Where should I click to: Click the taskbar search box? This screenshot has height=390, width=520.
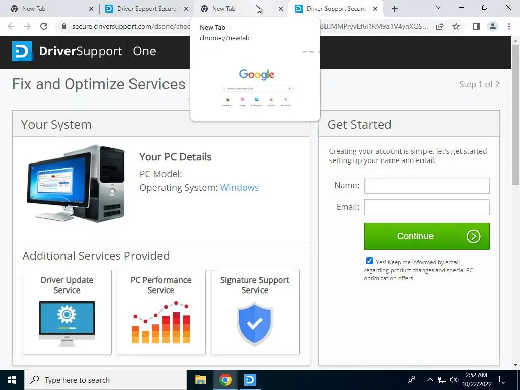[106, 380]
